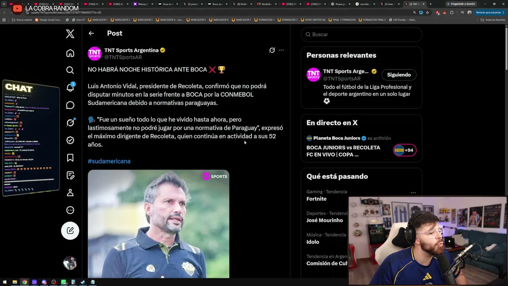Open the Nueva carpeta bookmark folder
This screenshot has height=286, width=508.
22,20
